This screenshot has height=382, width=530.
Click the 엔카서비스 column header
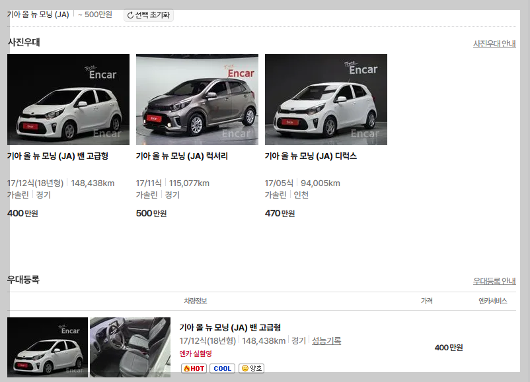point(492,300)
